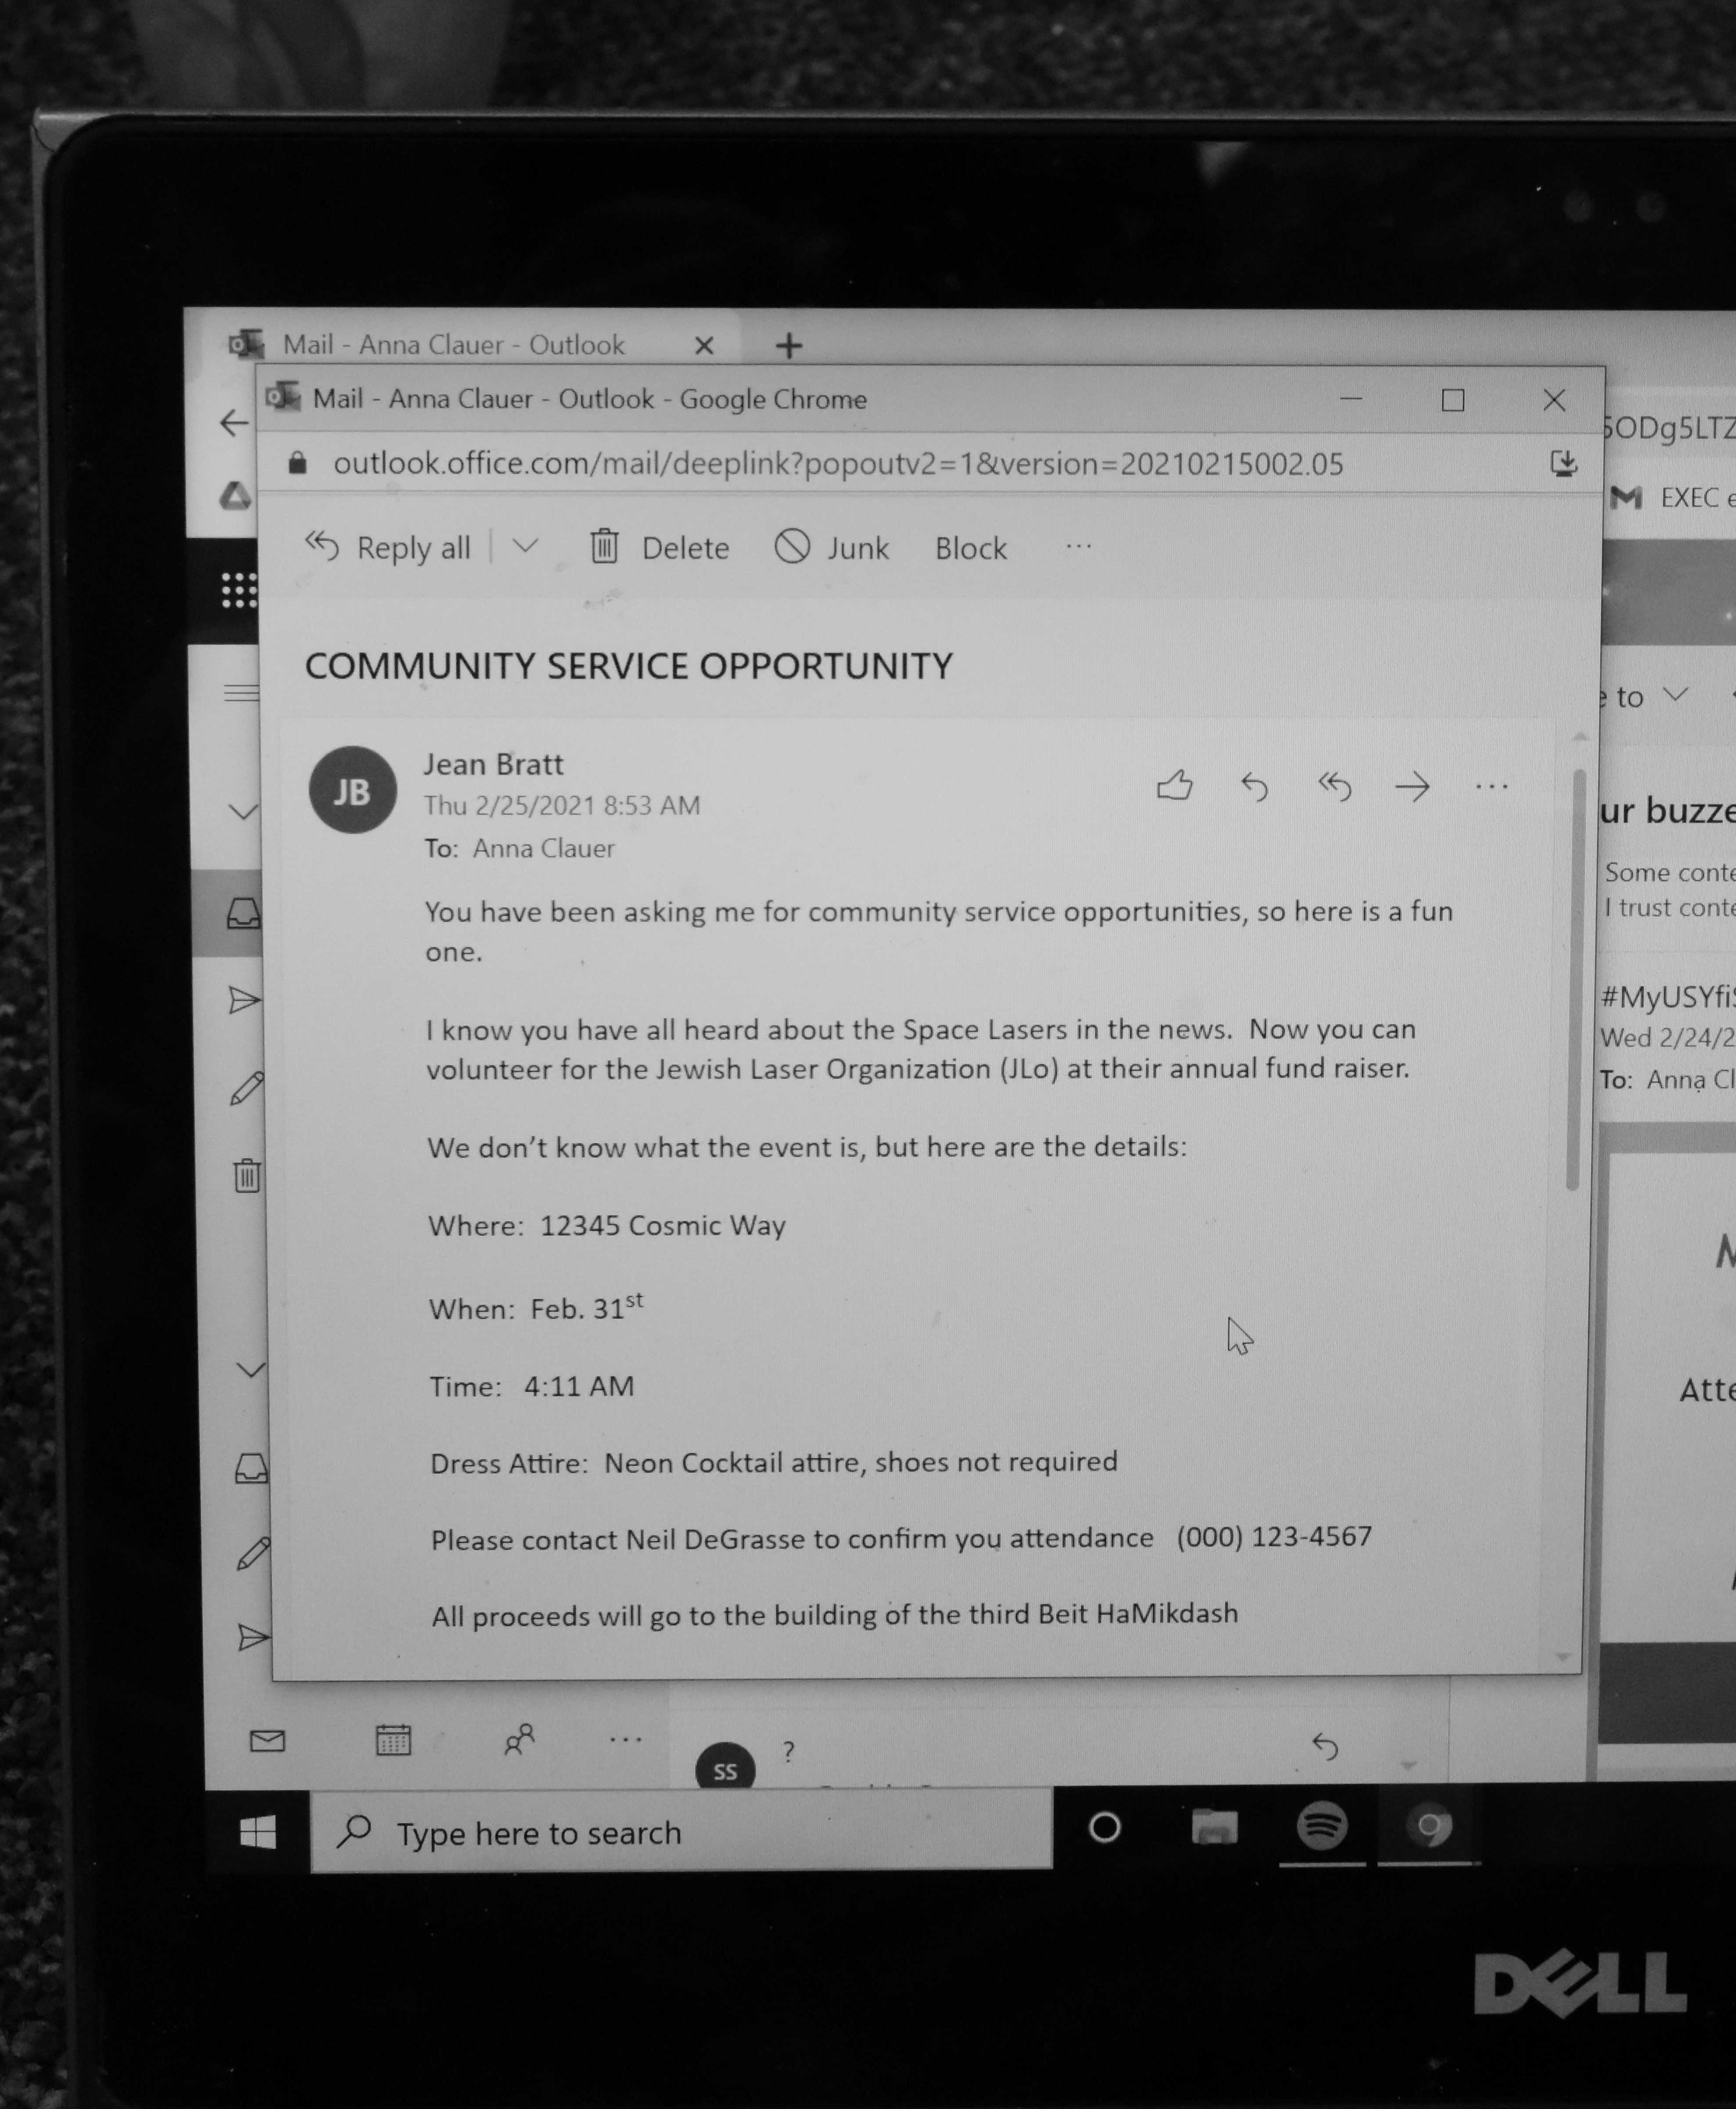Open the upper Drafts pencil icon in the sidebar

click(247, 1088)
